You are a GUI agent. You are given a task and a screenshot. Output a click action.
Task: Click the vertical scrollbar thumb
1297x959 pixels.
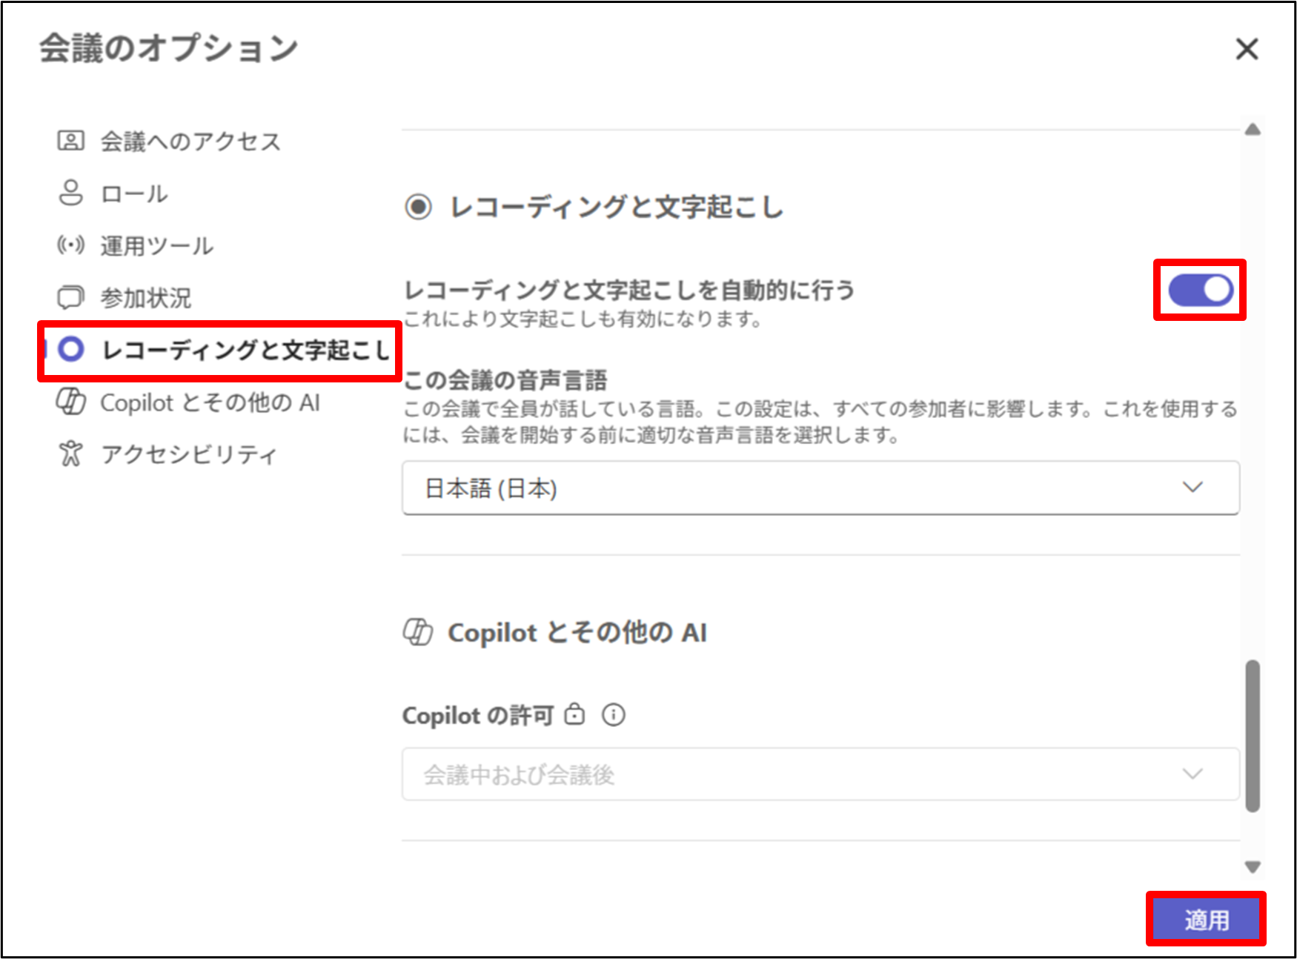1253,736
